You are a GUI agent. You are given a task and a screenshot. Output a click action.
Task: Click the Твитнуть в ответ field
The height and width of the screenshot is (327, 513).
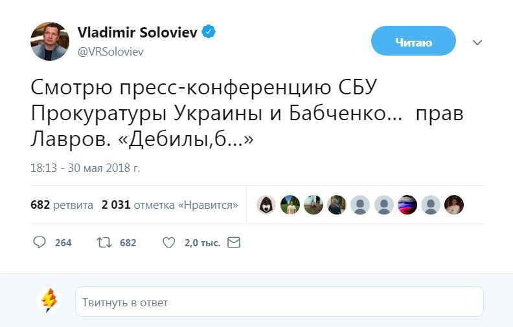(x=279, y=302)
